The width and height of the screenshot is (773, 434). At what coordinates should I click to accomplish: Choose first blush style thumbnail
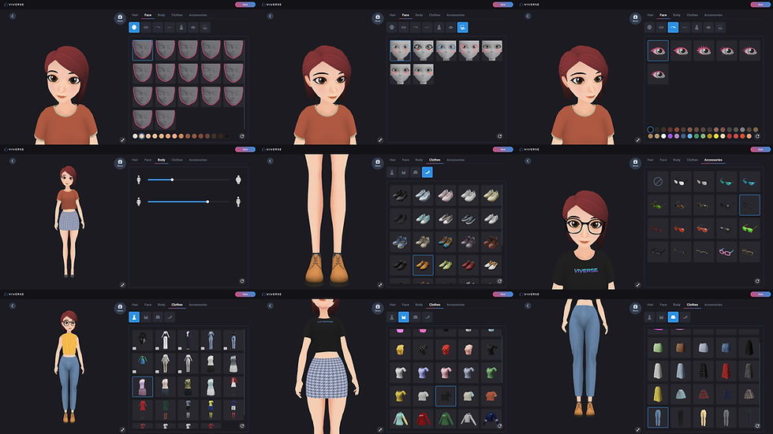[x=401, y=50]
